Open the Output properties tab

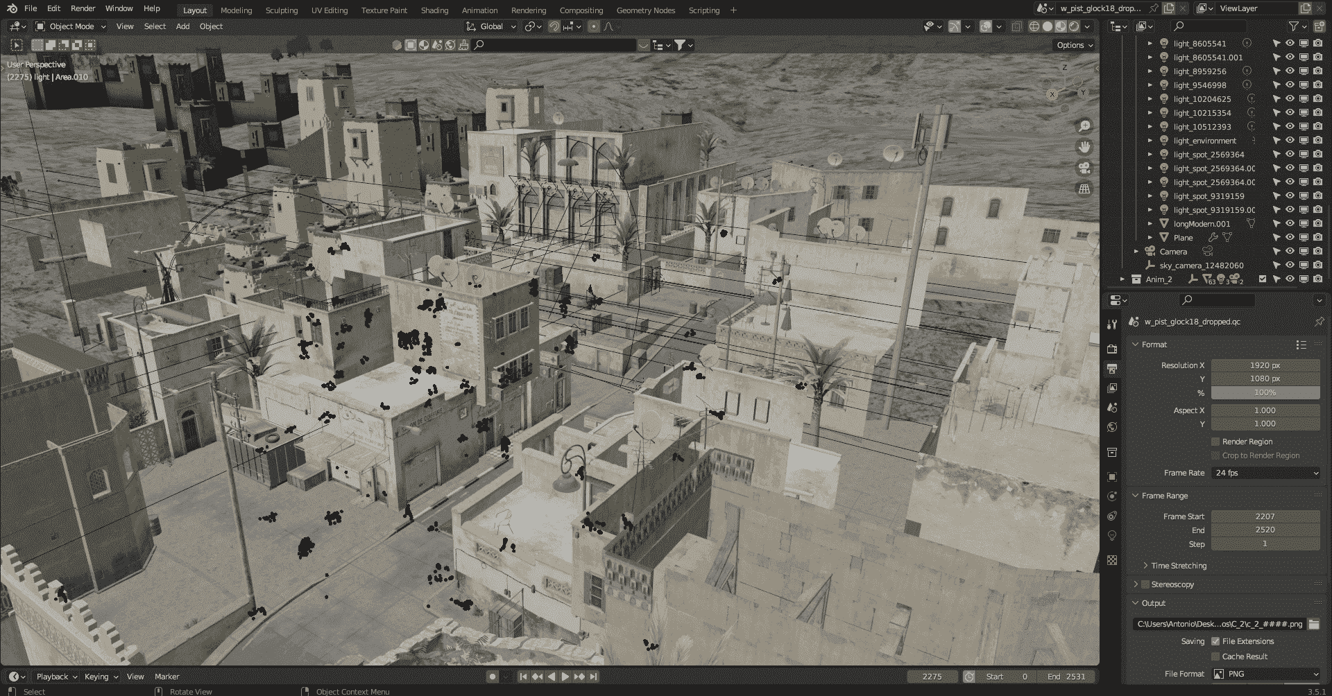pyautogui.click(x=1112, y=368)
